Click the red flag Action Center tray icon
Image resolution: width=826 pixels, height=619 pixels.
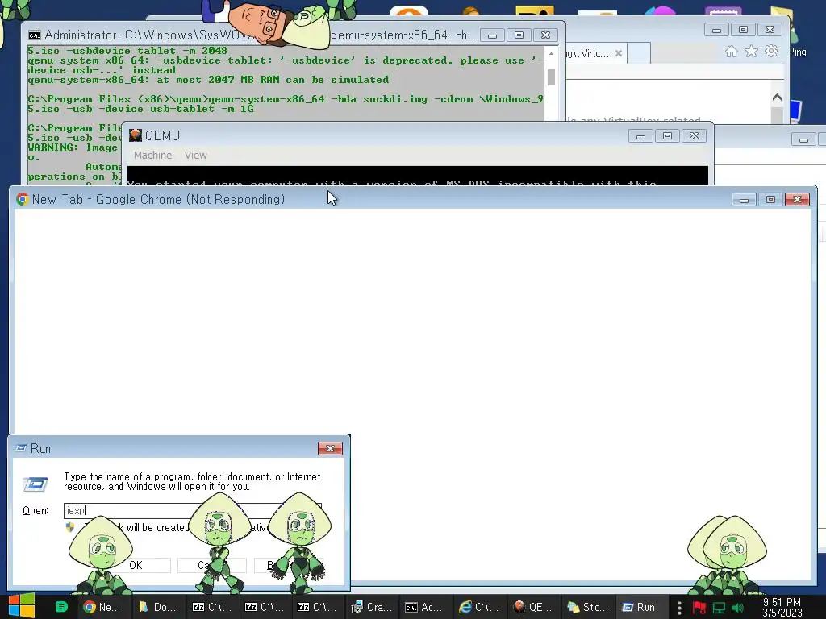coord(699,608)
